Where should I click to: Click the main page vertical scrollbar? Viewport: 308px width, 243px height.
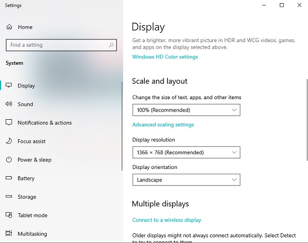[307, 120]
